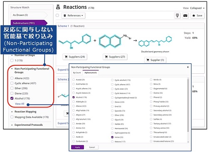Click the Suppliers (24) button
208x152 pixels.
(x=75, y=57)
